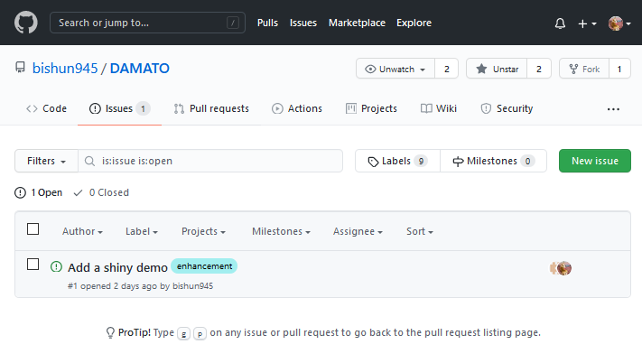
Task: Click the repository book icon
Action: tap(20, 67)
